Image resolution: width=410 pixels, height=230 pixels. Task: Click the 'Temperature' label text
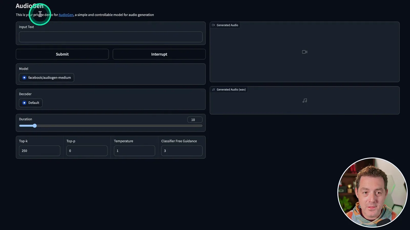(124, 141)
